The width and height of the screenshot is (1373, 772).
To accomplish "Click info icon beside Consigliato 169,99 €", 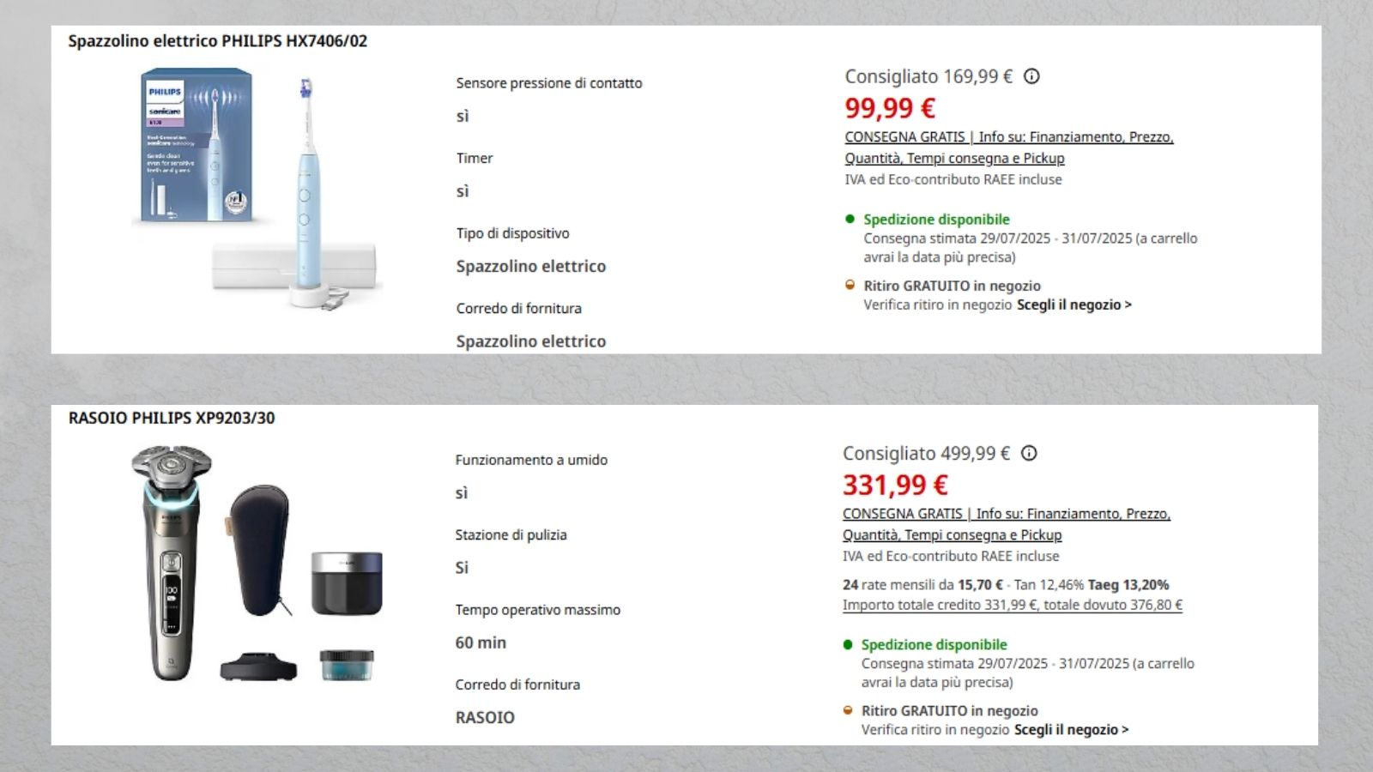I will coord(1031,76).
